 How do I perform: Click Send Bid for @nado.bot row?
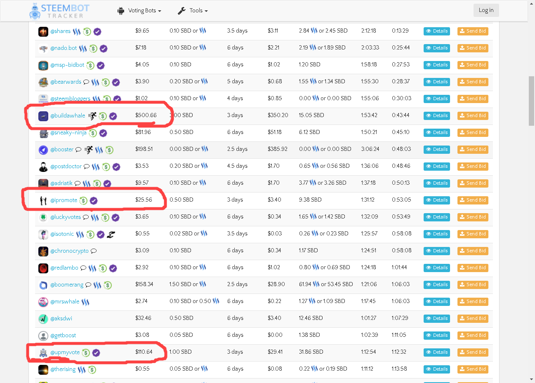473,48
